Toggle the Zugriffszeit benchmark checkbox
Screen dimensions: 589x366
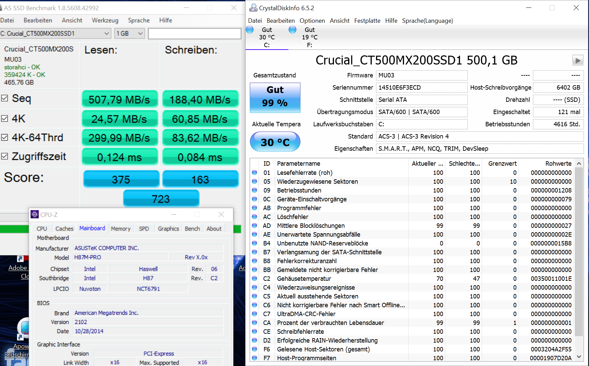coord(4,156)
